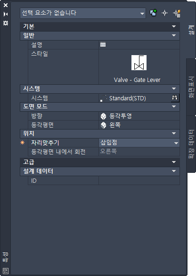Open the 자리맞추기 삽입점 dropdown

(x=139, y=143)
